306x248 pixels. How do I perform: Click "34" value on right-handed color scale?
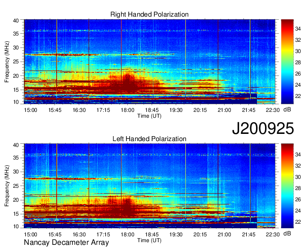coord(298,29)
